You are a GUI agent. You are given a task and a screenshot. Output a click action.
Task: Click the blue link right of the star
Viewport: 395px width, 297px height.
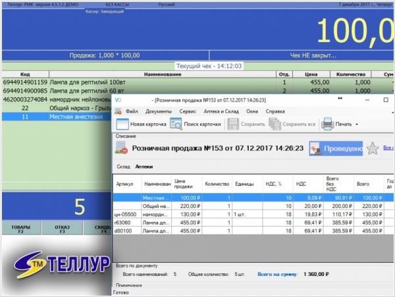point(388,148)
